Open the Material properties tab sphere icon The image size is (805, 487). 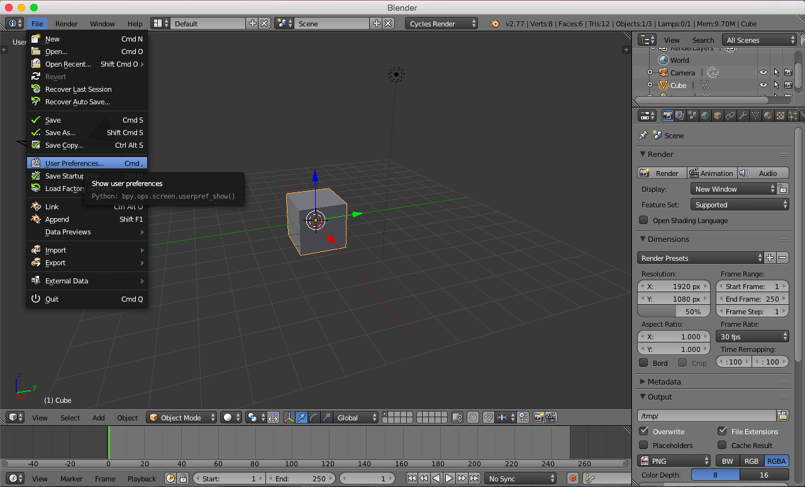(768, 116)
